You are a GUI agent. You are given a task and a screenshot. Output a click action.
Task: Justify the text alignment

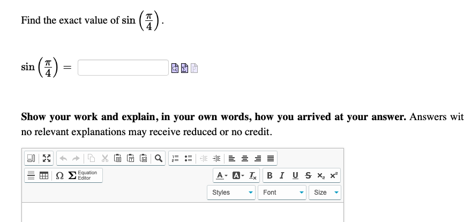tap(271, 158)
